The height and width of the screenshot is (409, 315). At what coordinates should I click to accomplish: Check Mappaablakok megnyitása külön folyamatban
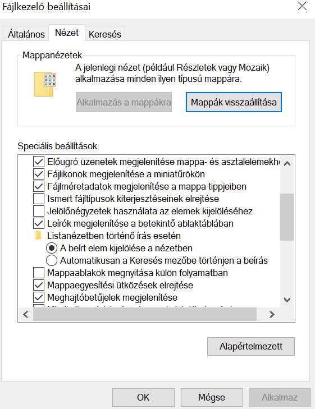click(39, 273)
